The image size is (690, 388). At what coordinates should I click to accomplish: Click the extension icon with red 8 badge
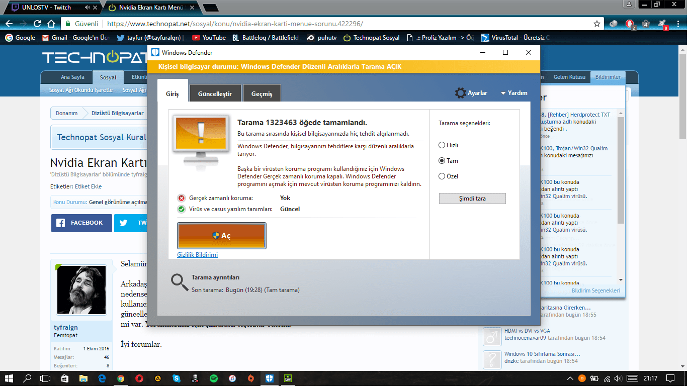tap(662, 24)
